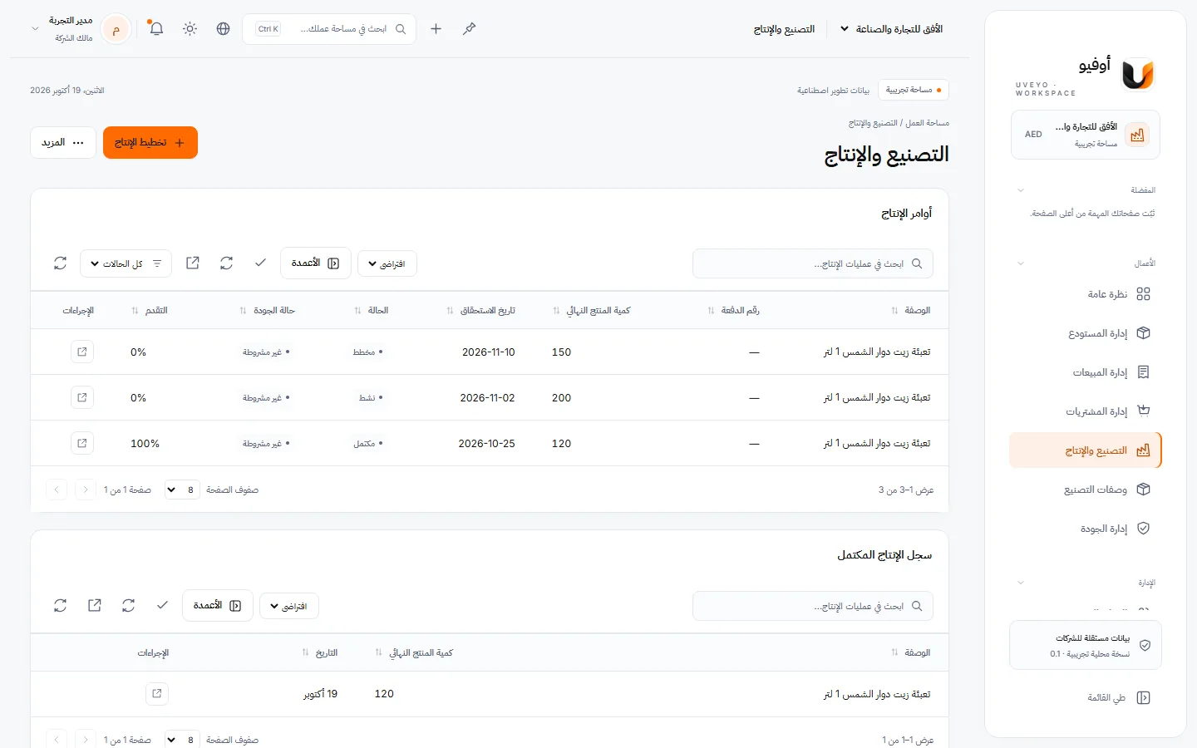Sort by the تاريخ الاستحقاق column
The width and height of the screenshot is (1197, 748).
(482, 311)
